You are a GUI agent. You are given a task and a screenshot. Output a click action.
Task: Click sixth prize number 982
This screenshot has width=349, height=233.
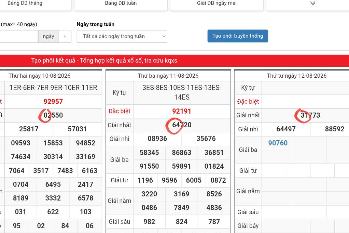click(149, 222)
